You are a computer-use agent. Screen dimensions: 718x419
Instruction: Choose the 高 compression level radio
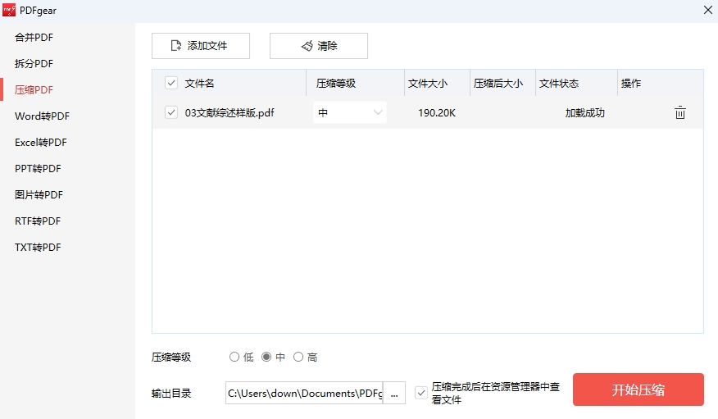[298, 357]
